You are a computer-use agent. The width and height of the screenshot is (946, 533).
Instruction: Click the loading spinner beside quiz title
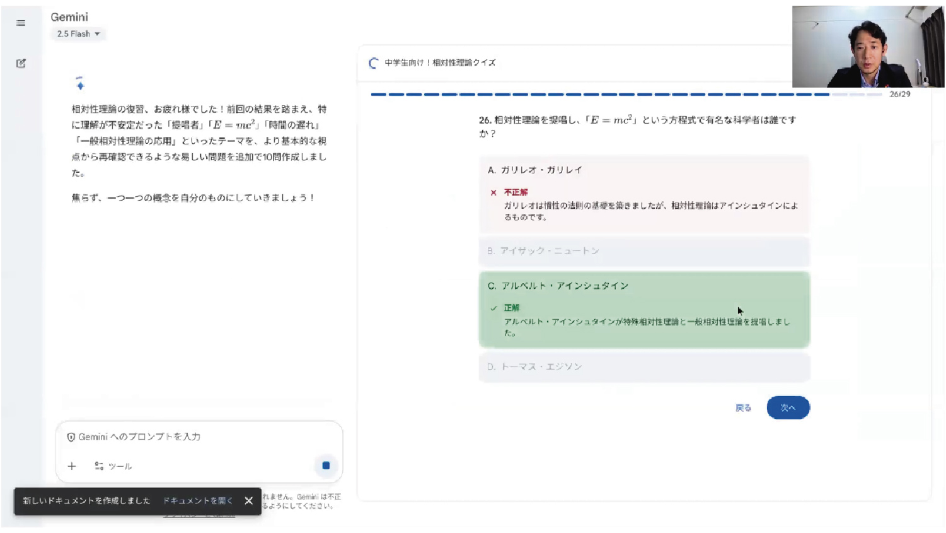click(373, 63)
